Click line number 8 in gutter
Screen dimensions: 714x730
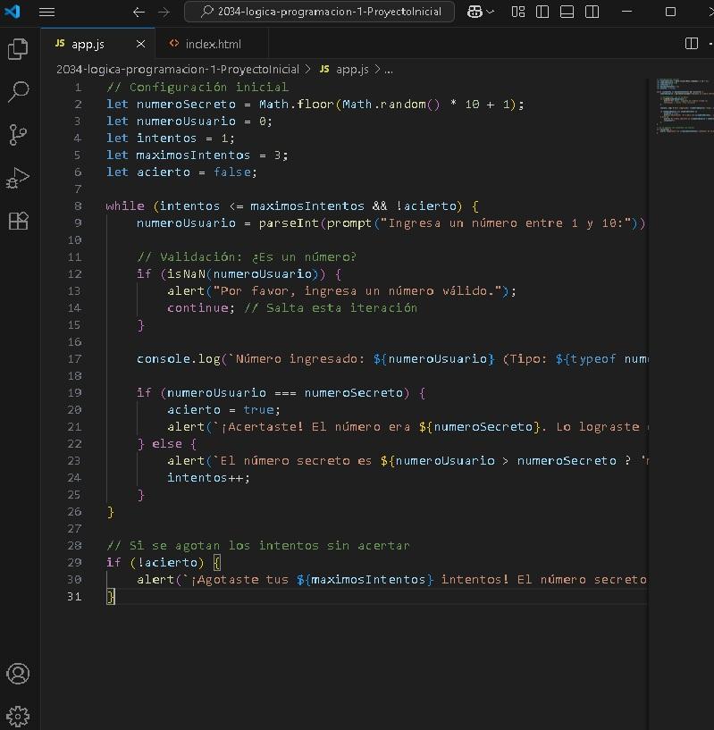pyautogui.click(x=78, y=206)
